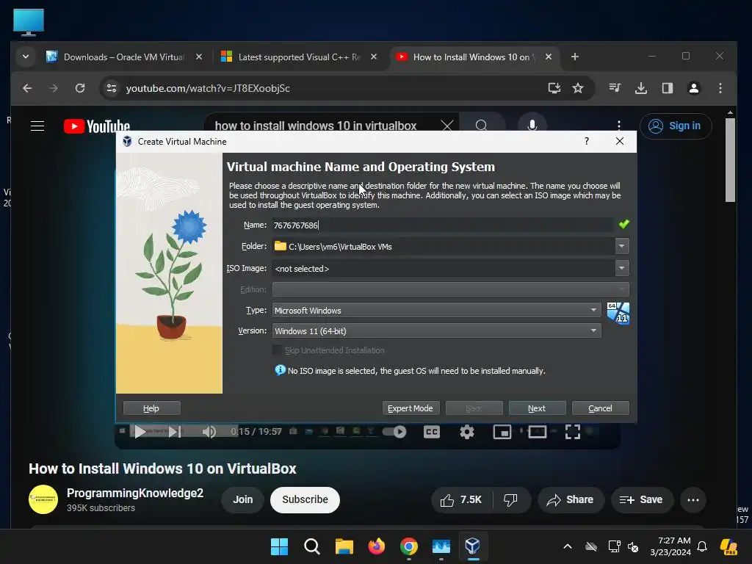Expand the Folder path dropdown
The image size is (752, 564).
click(621, 246)
